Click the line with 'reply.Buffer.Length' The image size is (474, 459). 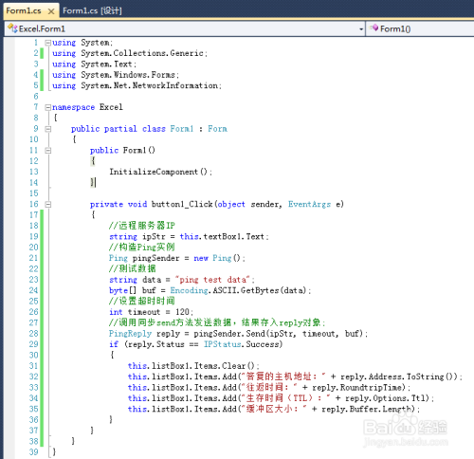click(x=274, y=409)
